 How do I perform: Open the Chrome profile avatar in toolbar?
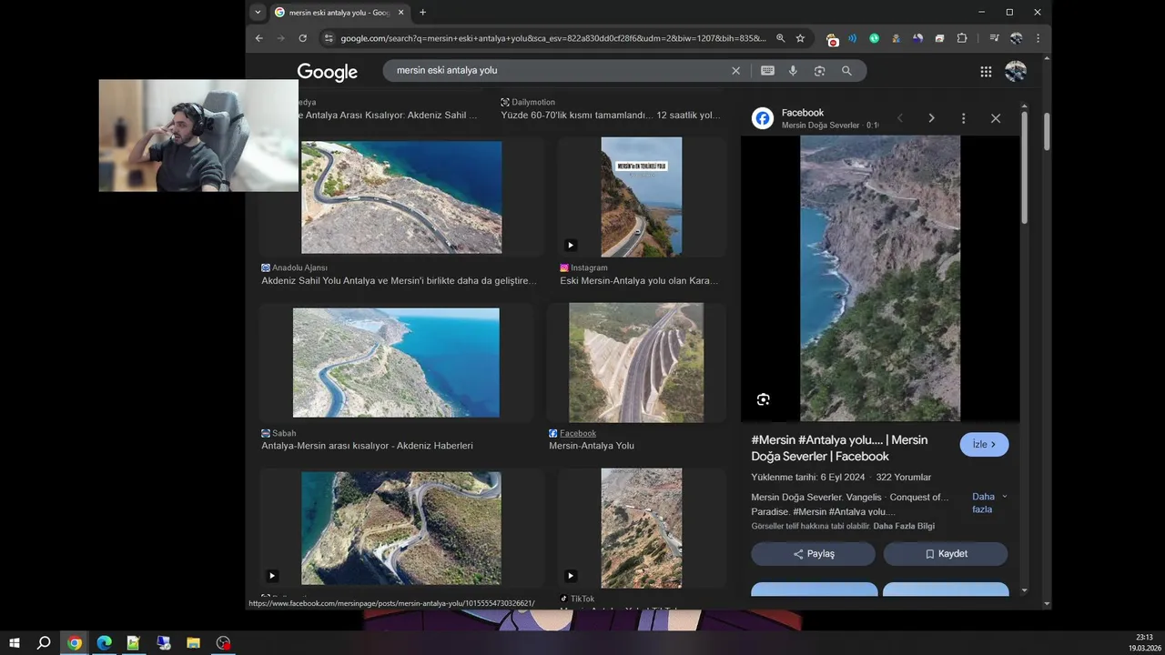click(x=1016, y=38)
